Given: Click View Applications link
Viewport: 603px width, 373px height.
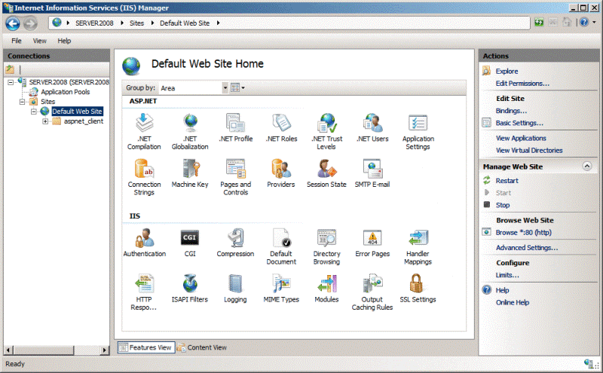Looking at the screenshot, I should pos(521,138).
